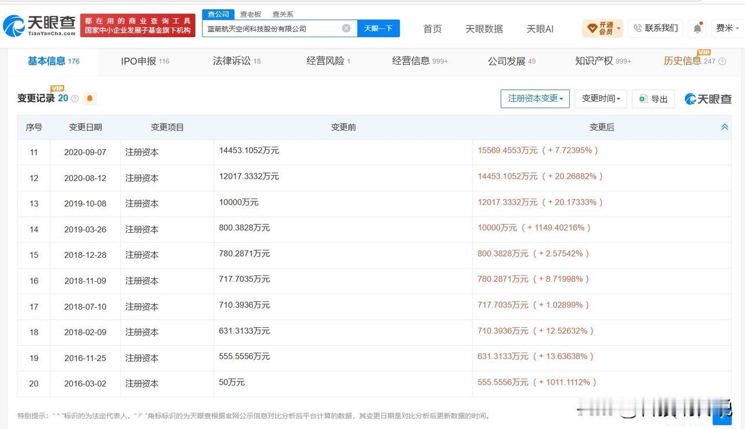745x429 pixels.
Task: Click the 序号 column header
Action: (34, 127)
